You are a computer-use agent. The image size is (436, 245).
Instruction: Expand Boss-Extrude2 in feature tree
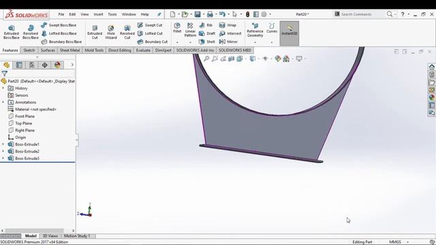point(3,151)
